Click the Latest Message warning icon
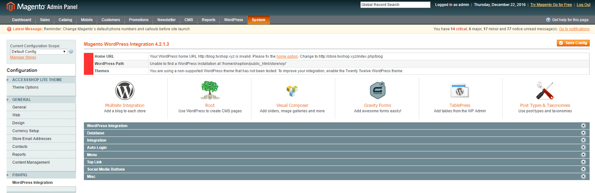 [x=9, y=29]
